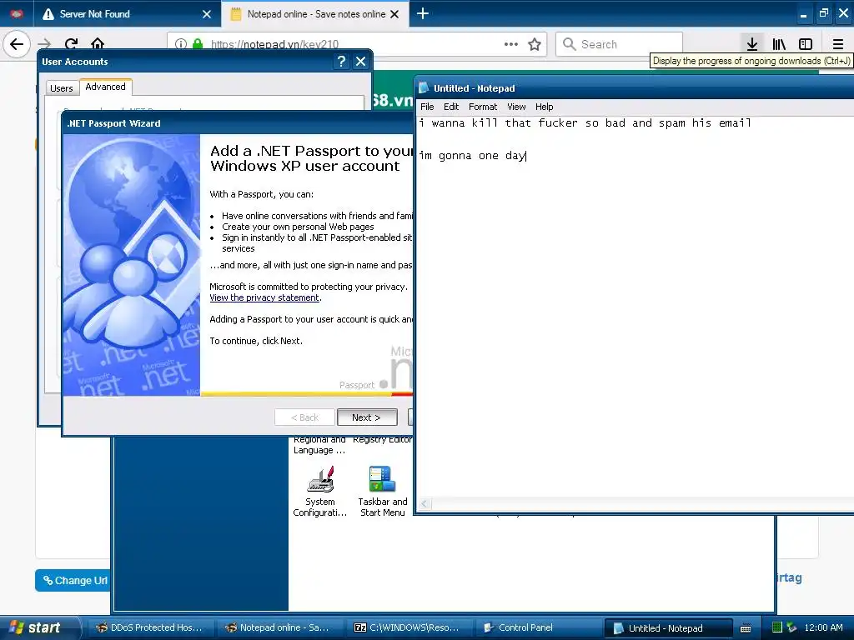The height and width of the screenshot is (640, 854).
Task: Click the network connection tray icon
Action: (x=791, y=627)
